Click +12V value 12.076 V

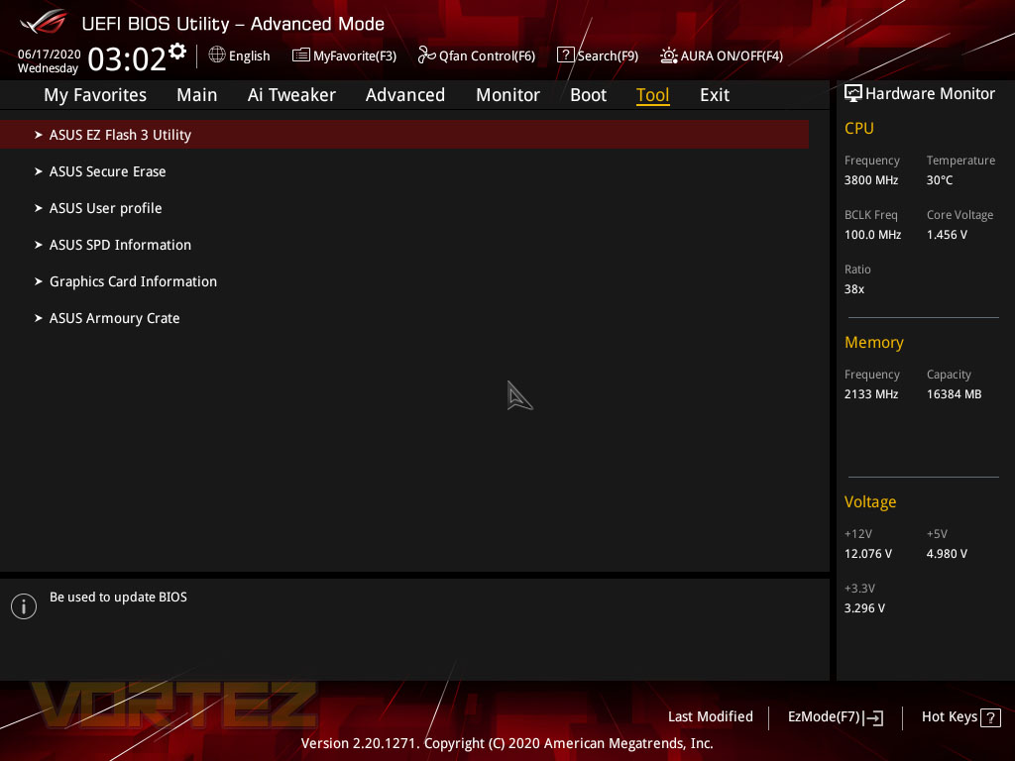(867, 554)
